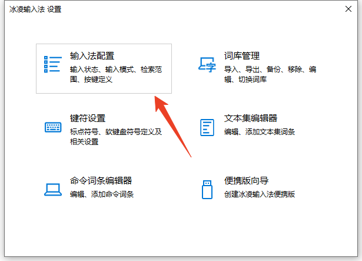Image resolution: width=362 pixels, height=261 pixels.
Task: Open the 文本集编辑器 heading
Action: click(x=251, y=118)
